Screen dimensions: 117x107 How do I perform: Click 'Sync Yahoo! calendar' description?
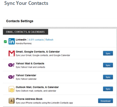coord(26,79)
